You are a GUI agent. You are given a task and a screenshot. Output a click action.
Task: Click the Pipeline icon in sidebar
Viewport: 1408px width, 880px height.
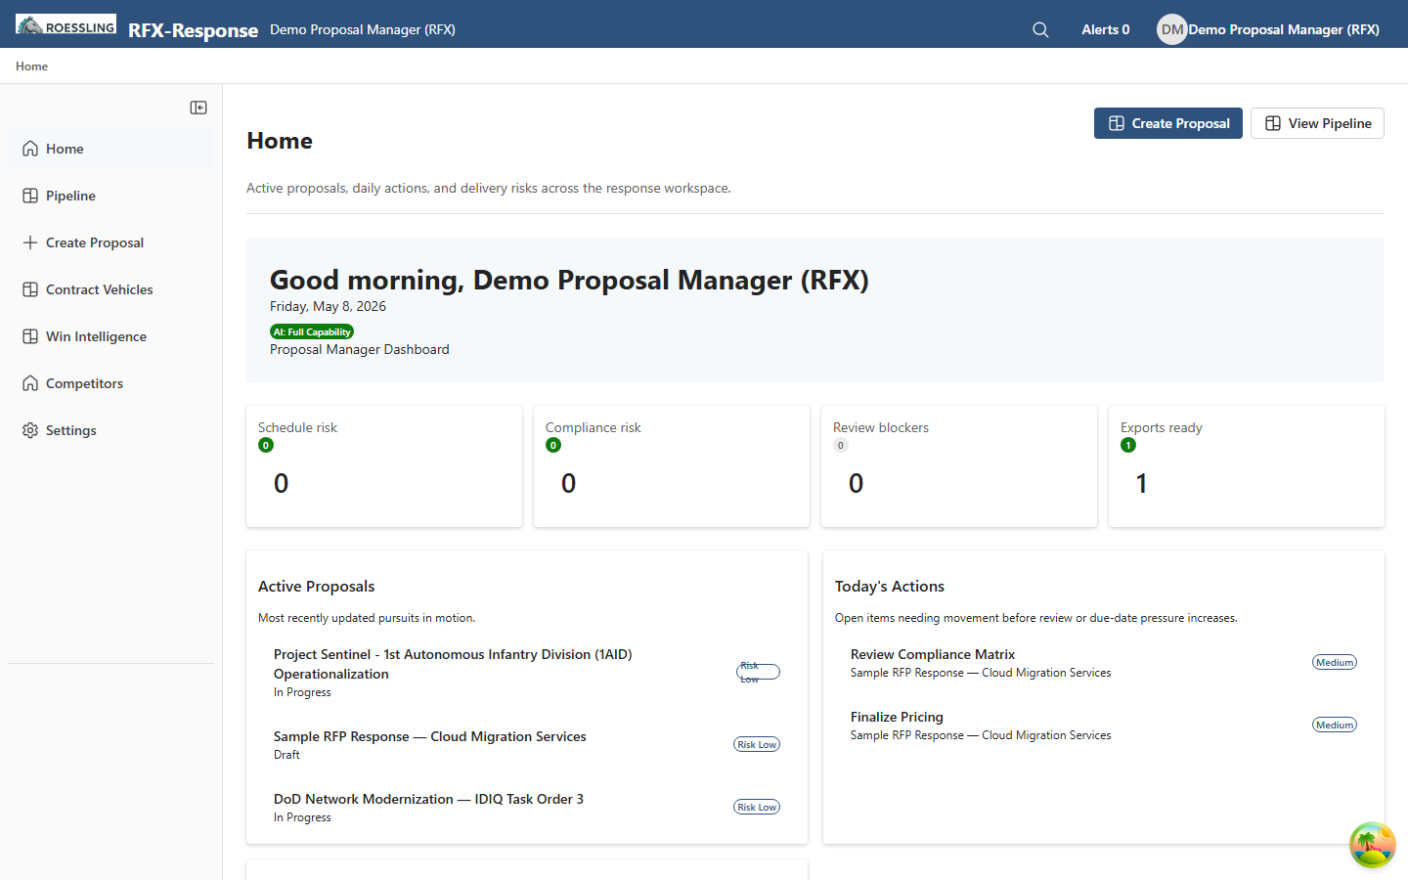pyautogui.click(x=30, y=196)
